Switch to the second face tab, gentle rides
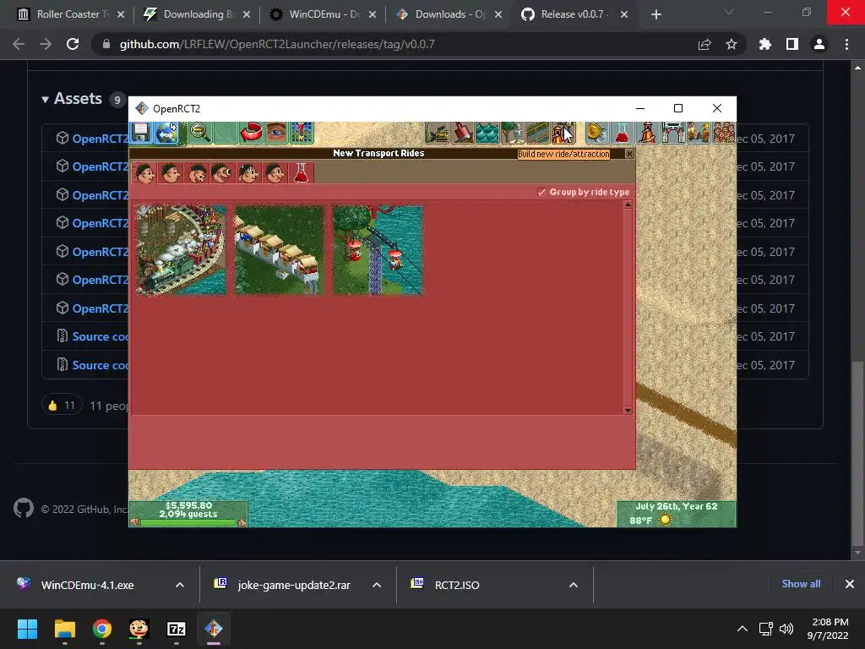This screenshot has width=865, height=649. tap(171, 172)
